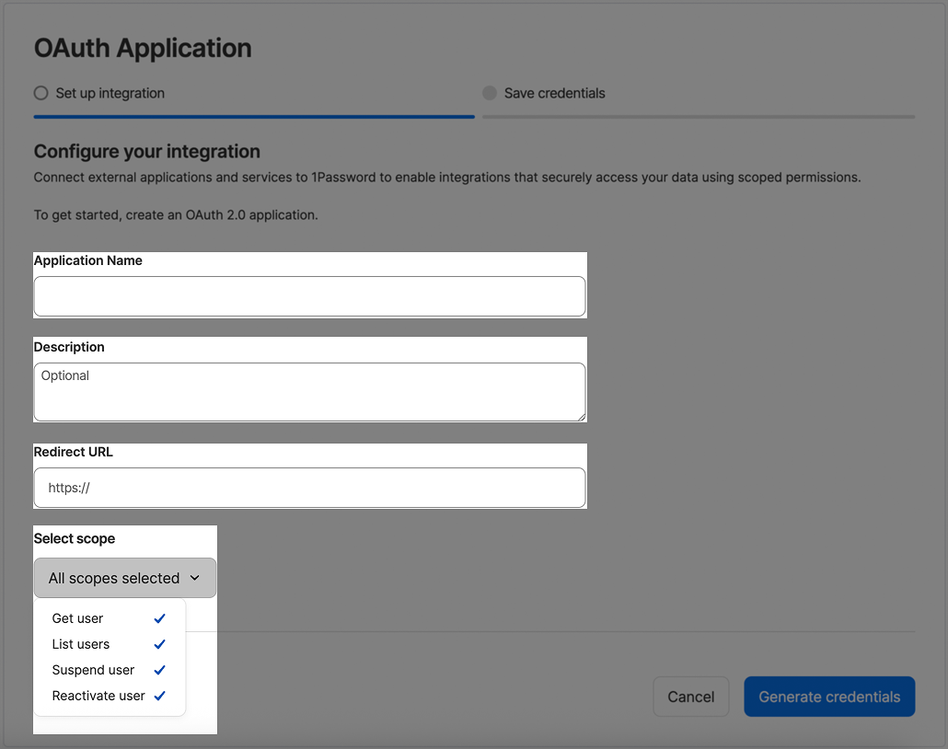Click the checkmark beside Reactivate user
The width and height of the screenshot is (948, 749).
coord(159,696)
